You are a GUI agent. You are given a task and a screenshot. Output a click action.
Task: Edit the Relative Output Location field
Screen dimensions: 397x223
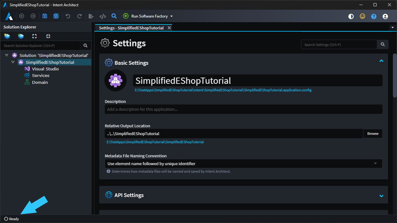[234, 134]
